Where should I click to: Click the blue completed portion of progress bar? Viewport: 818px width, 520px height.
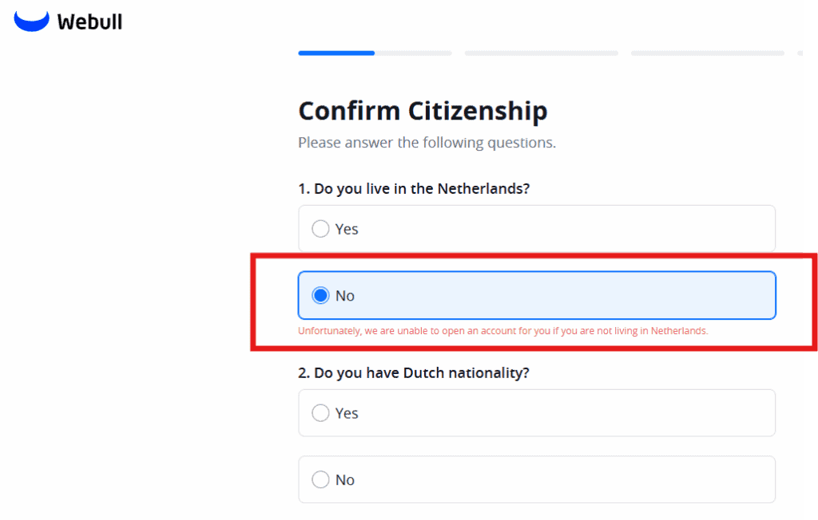(336, 53)
